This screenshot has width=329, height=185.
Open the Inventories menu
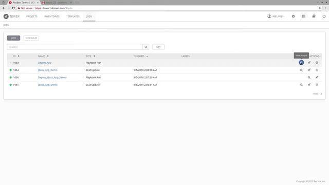(52, 16)
